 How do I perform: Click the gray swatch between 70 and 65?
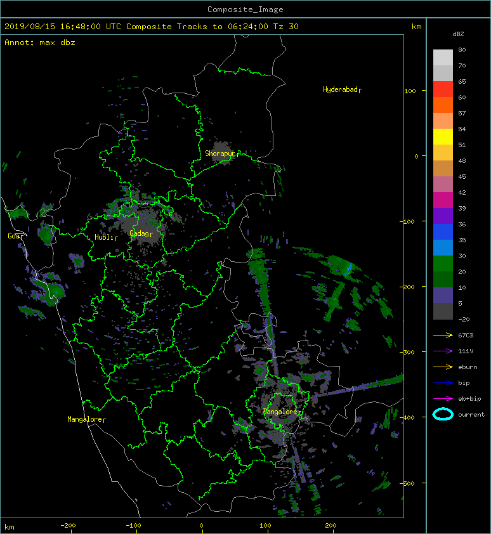coord(443,73)
